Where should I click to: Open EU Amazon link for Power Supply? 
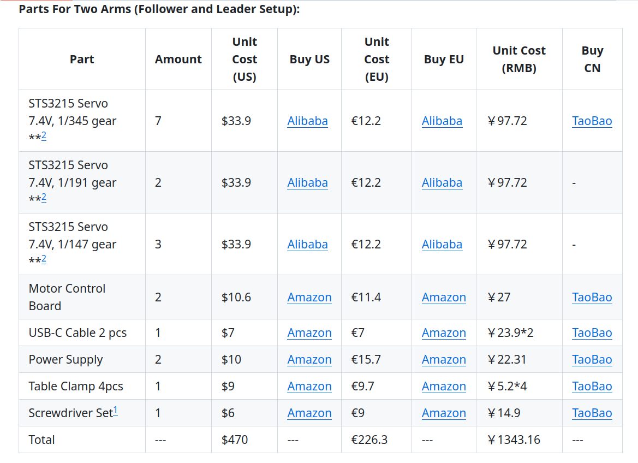(444, 360)
